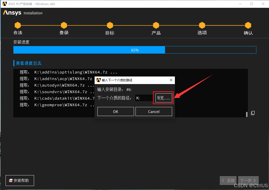Click the Ansys icon in the dialog title
269x190 pixels.
pos(98,80)
